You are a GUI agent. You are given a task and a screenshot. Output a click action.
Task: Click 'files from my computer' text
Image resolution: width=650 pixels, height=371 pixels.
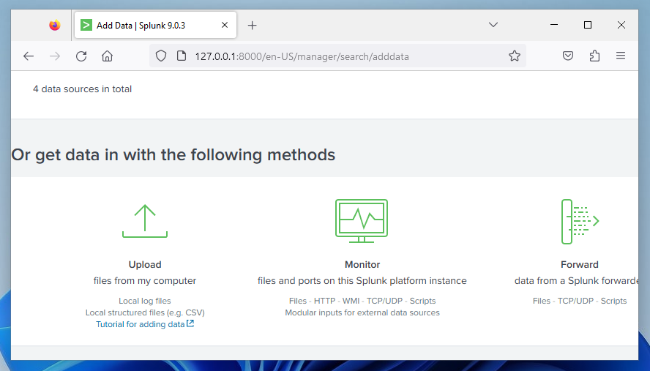click(x=145, y=281)
